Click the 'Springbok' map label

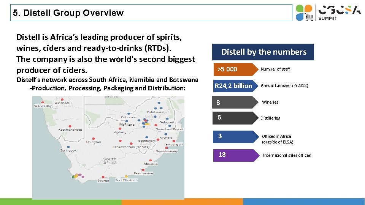[68, 150]
